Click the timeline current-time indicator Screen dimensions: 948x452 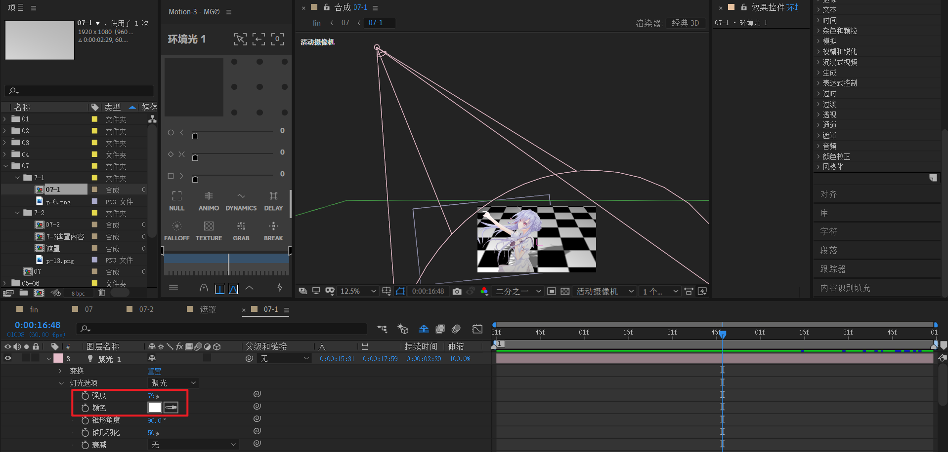click(x=722, y=334)
